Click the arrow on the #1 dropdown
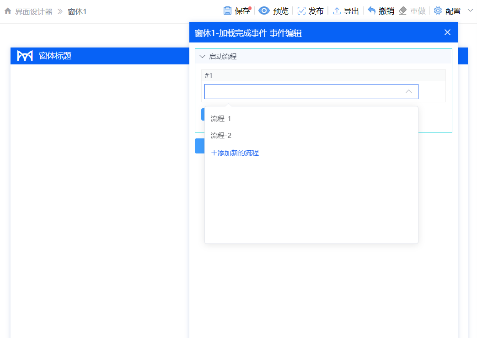This screenshot has width=477, height=338. [x=409, y=91]
